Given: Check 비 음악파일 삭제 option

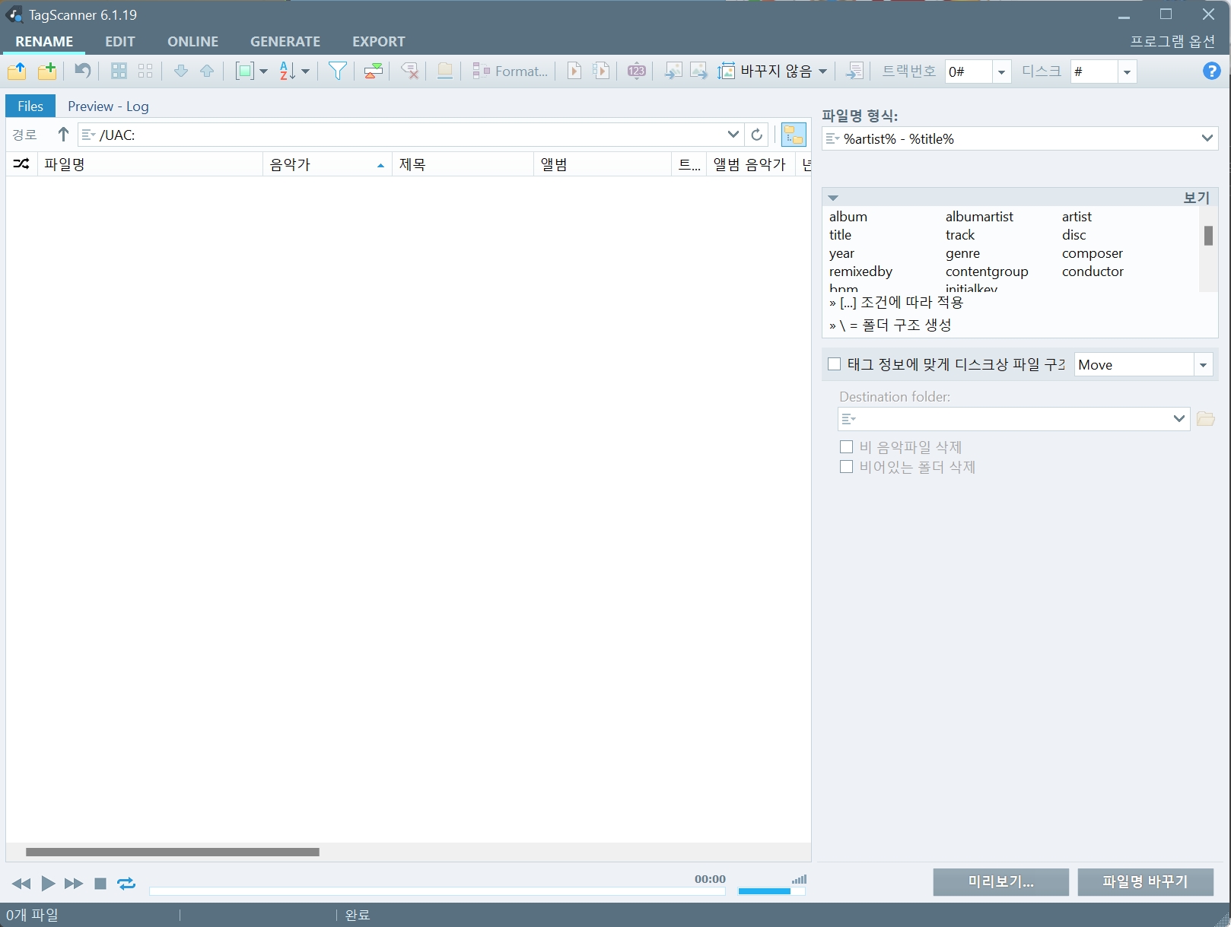Looking at the screenshot, I should pos(846,447).
